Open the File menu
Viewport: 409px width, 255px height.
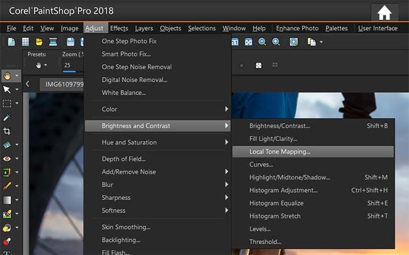pyautogui.click(x=11, y=28)
